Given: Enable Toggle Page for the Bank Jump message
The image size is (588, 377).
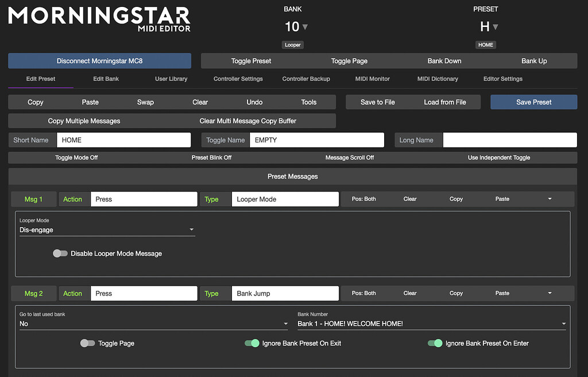Looking at the screenshot, I should [x=87, y=343].
